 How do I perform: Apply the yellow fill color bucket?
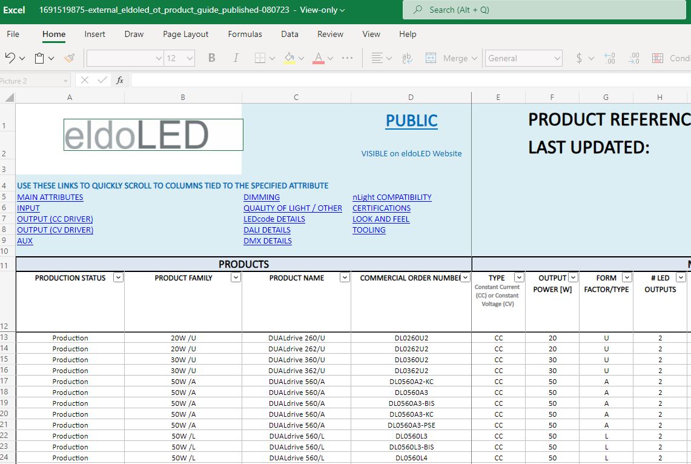pos(289,58)
